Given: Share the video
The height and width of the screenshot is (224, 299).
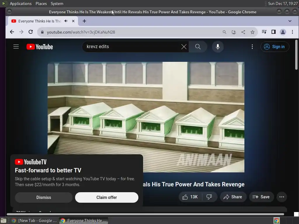Looking at the screenshot, I should (233, 197).
